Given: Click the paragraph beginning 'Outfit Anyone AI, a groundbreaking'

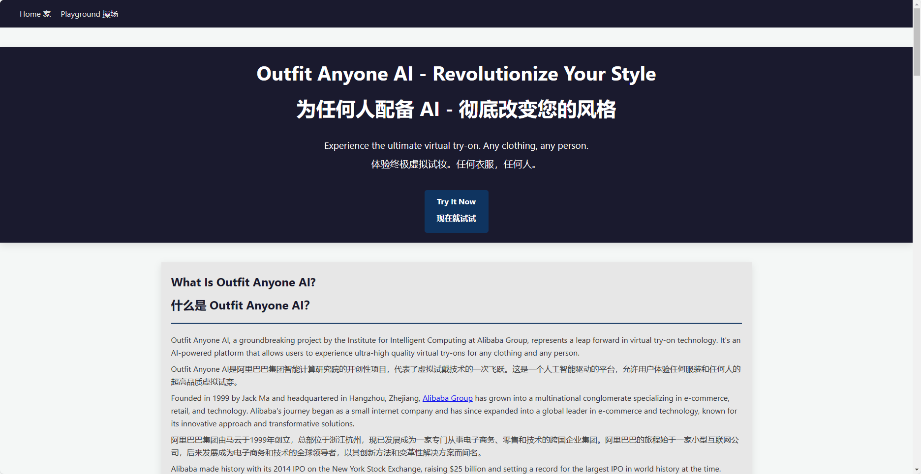Looking at the screenshot, I should coord(455,346).
